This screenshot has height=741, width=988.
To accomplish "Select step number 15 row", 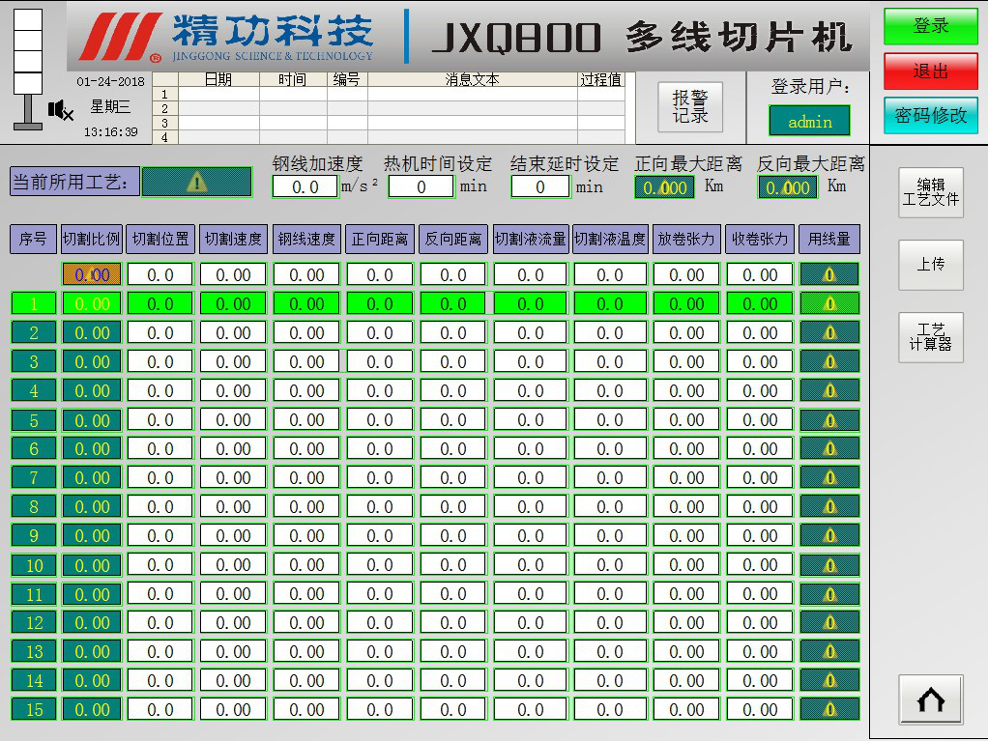I will (34, 709).
